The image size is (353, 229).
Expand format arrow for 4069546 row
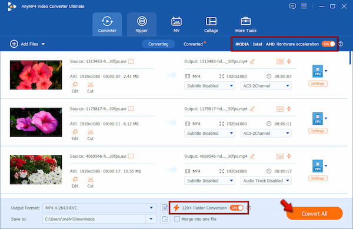pyautogui.click(x=326, y=166)
